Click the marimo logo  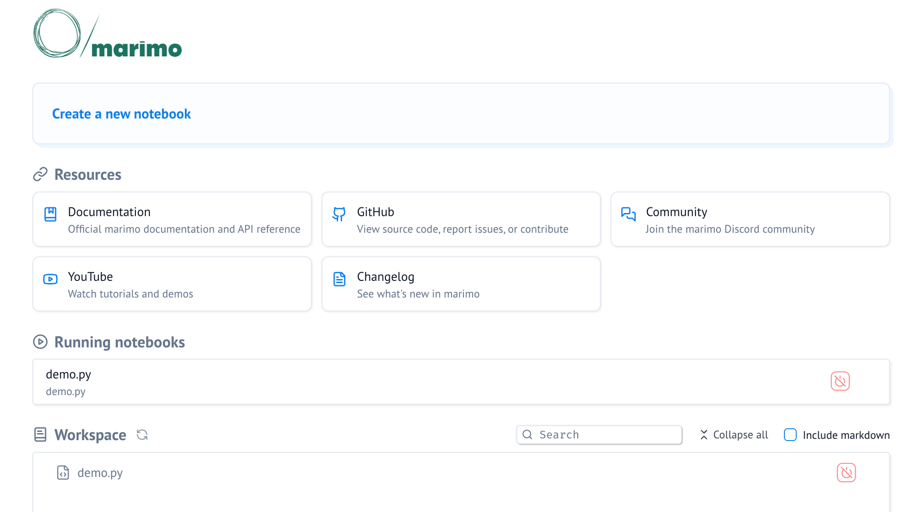click(x=107, y=34)
